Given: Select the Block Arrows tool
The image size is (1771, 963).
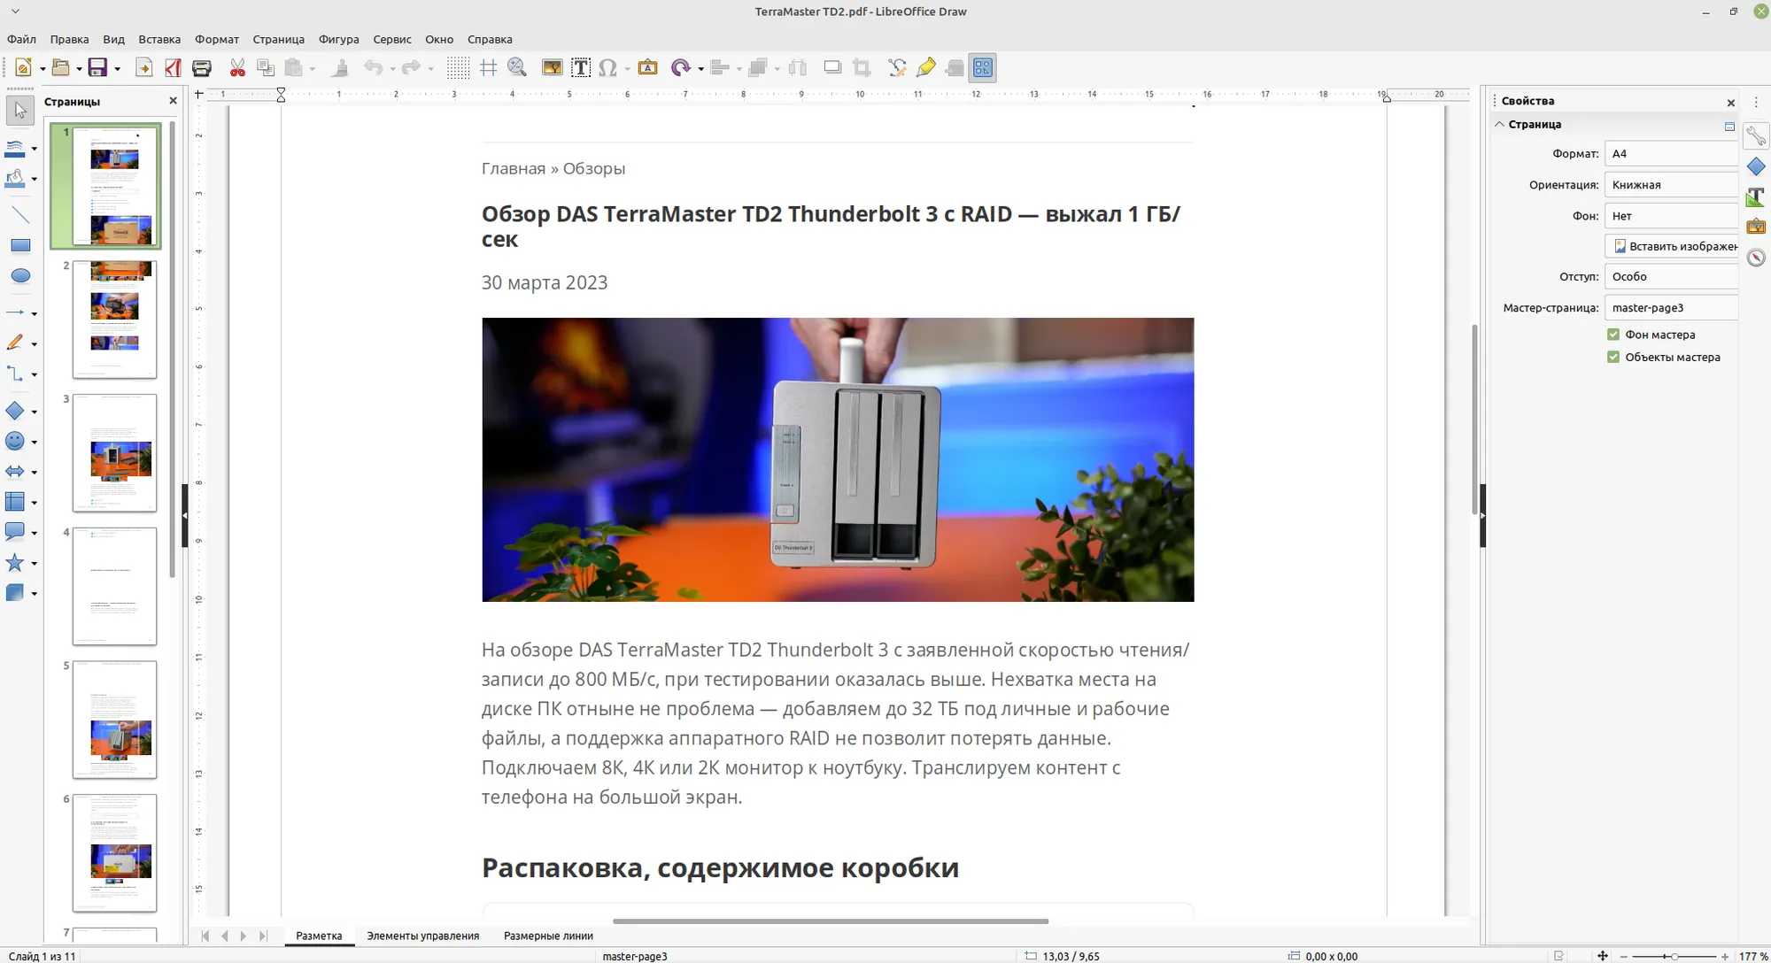Looking at the screenshot, I should (x=15, y=472).
